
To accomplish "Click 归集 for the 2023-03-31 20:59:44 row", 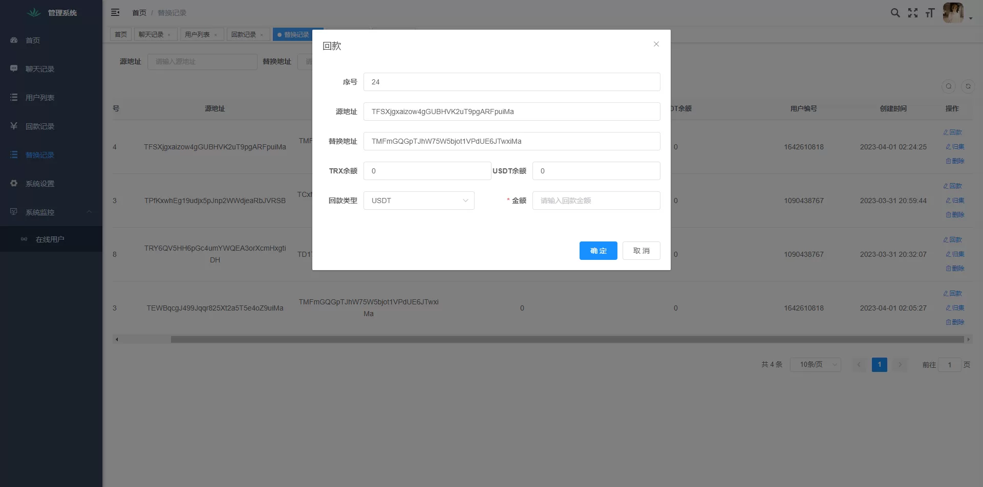I will point(955,201).
